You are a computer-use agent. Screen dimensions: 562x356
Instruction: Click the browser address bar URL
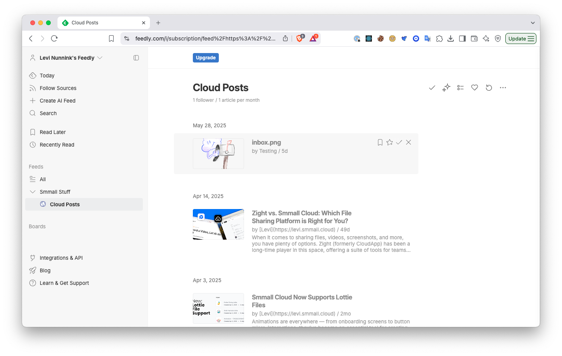(x=205, y=39)
